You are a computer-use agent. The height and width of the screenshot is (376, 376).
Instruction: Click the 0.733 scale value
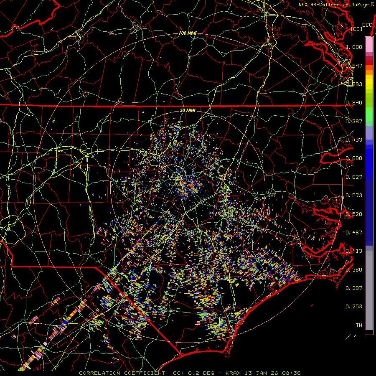tap(354, 140)
